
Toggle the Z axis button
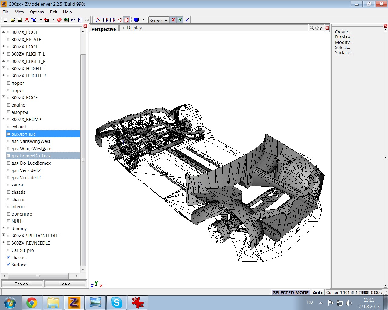click(x=187, y=20)
